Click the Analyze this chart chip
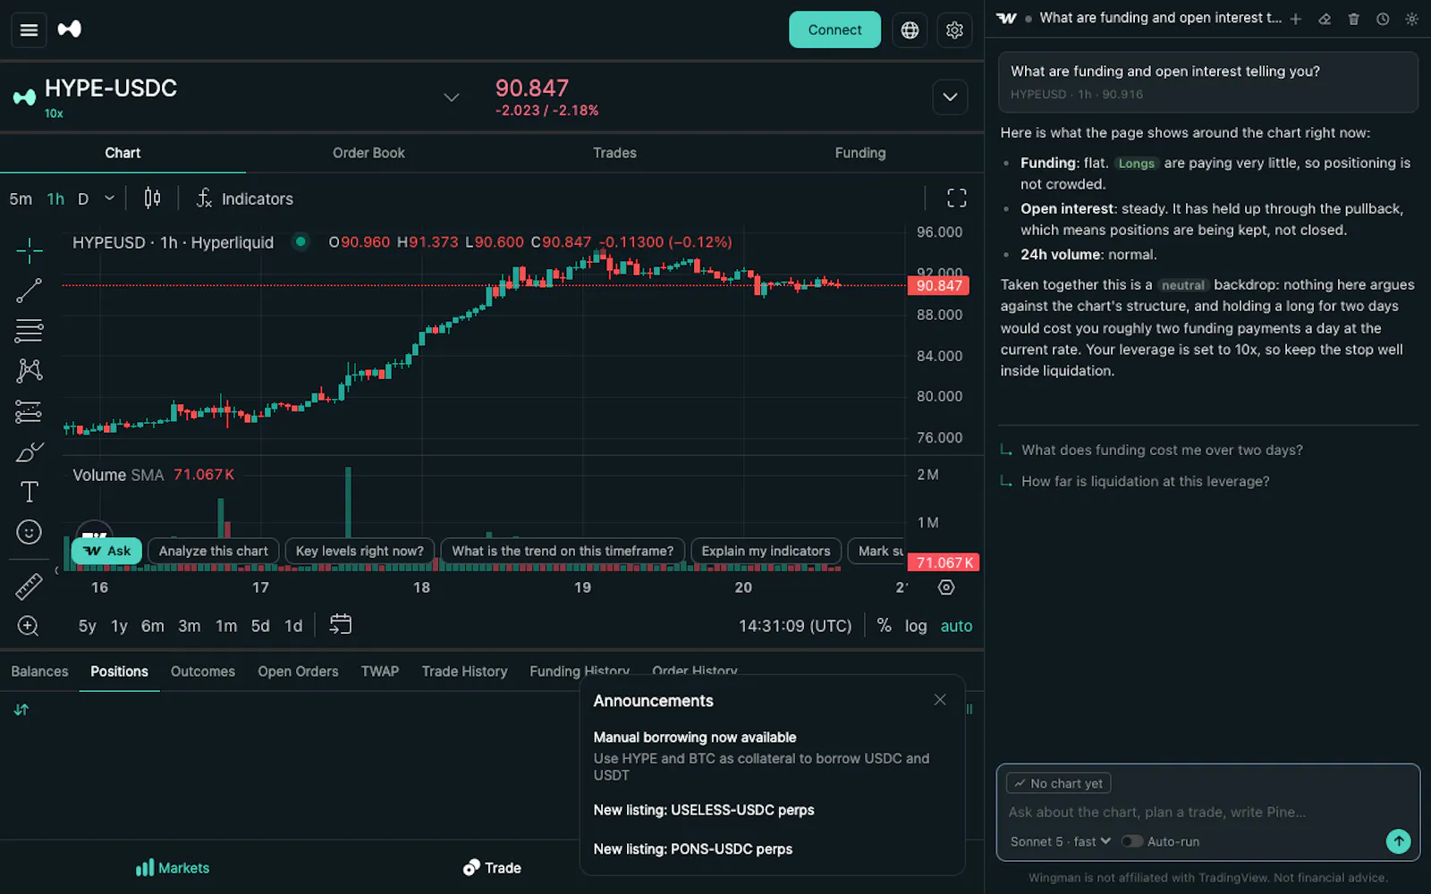The height and width of the screenshot is (894, 1431). point(213,551)
